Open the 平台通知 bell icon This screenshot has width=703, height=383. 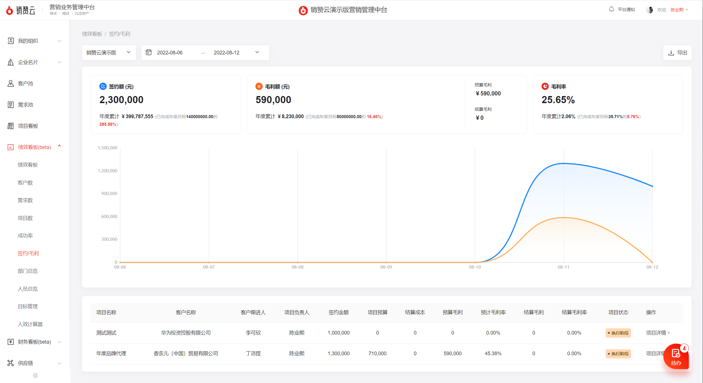612,9
